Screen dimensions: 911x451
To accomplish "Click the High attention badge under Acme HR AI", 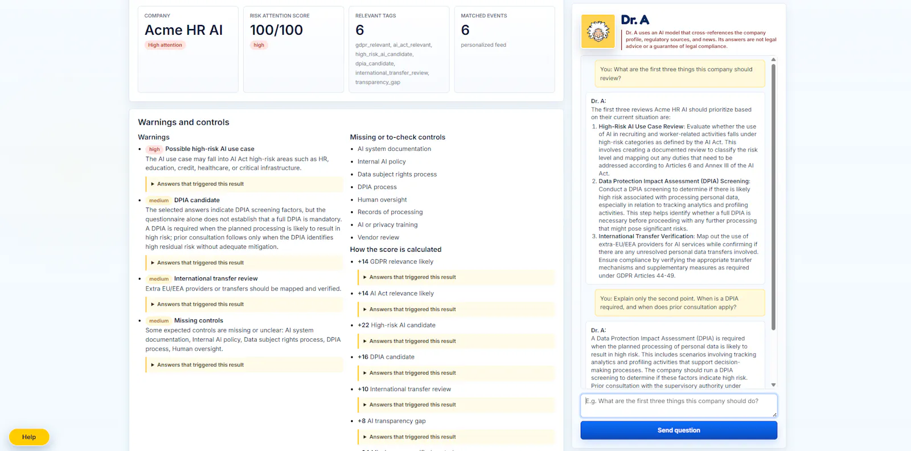I will (x=165, y=45).
